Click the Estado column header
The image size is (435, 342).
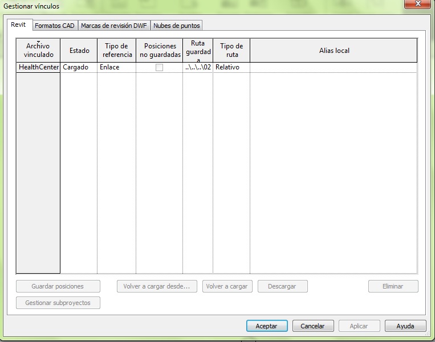point(79,51)
